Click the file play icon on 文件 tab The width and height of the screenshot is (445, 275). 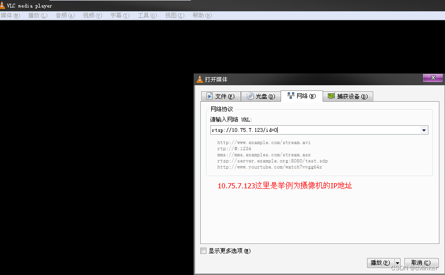click(x=209, y=96)
